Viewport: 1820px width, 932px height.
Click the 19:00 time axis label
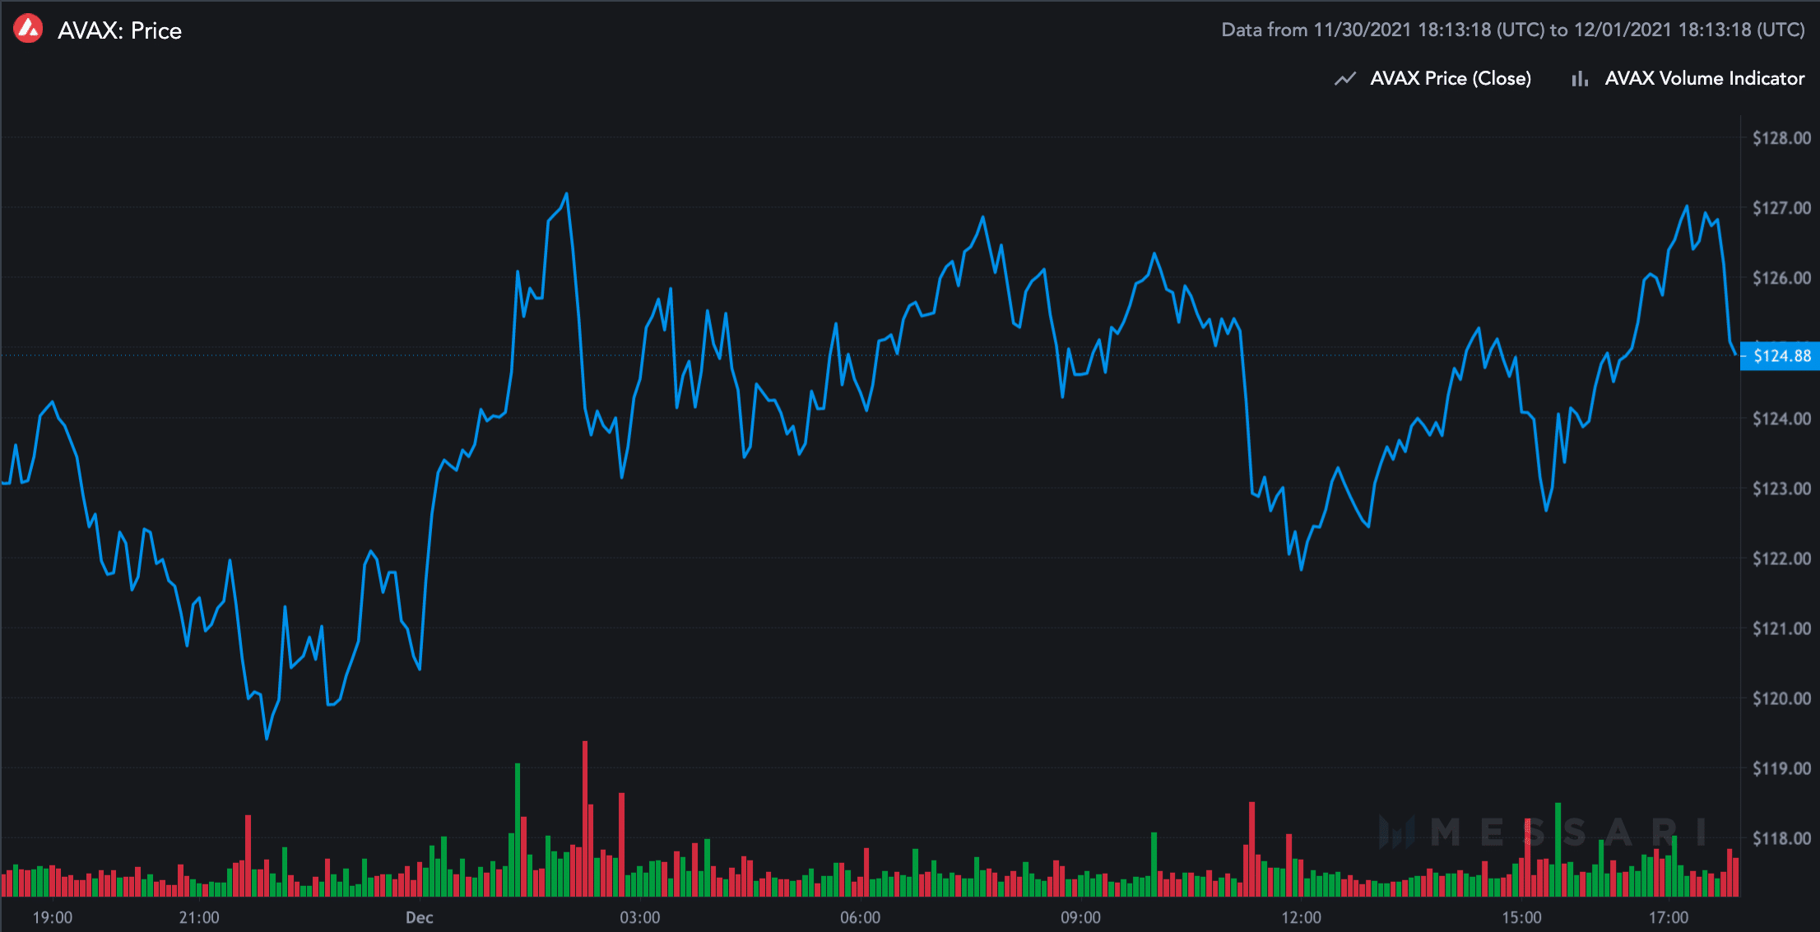click(x=53, y=917)
